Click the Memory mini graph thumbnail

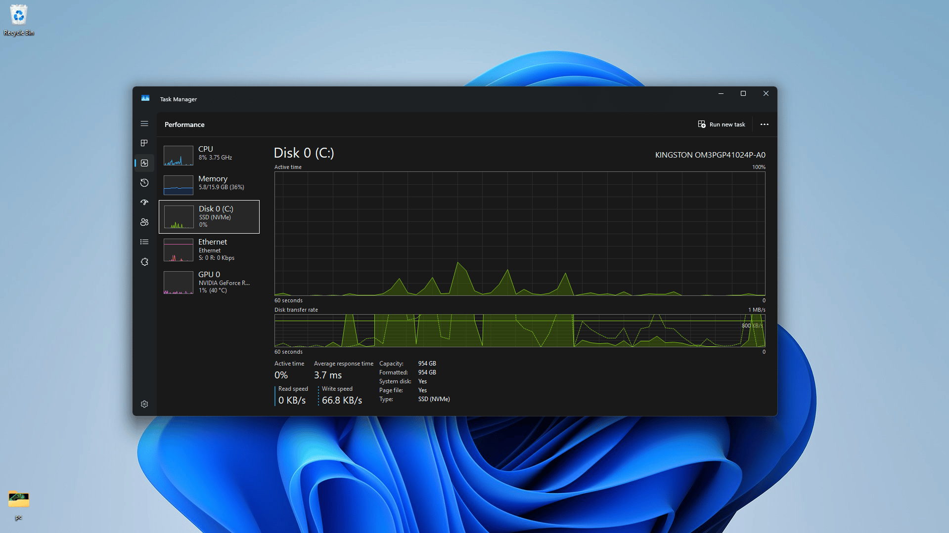pyautogui.click(x=179, y=185)
